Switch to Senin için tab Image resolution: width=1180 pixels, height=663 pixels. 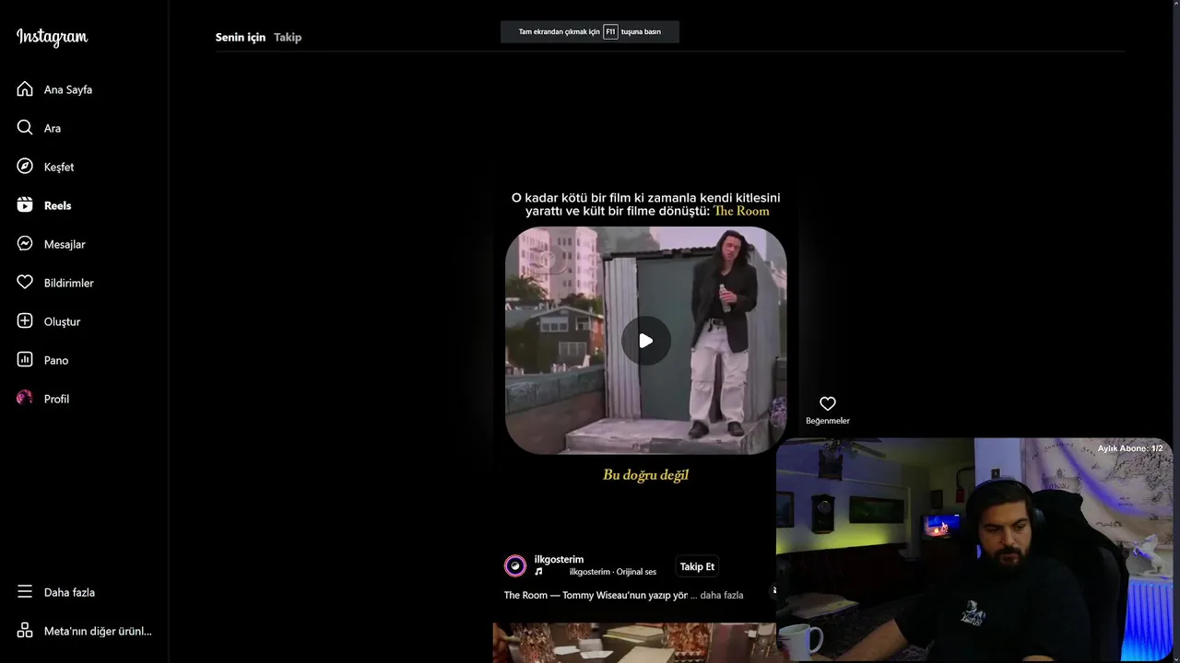(x=241, y=37)
